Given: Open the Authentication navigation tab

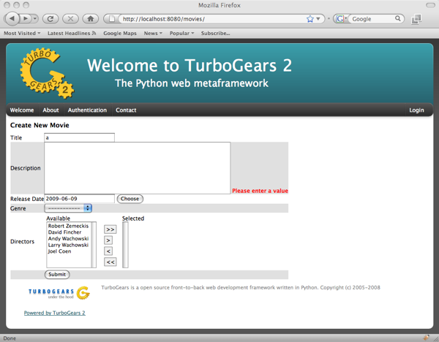Looking at the screenshot, I should click(x=87, y=110).
